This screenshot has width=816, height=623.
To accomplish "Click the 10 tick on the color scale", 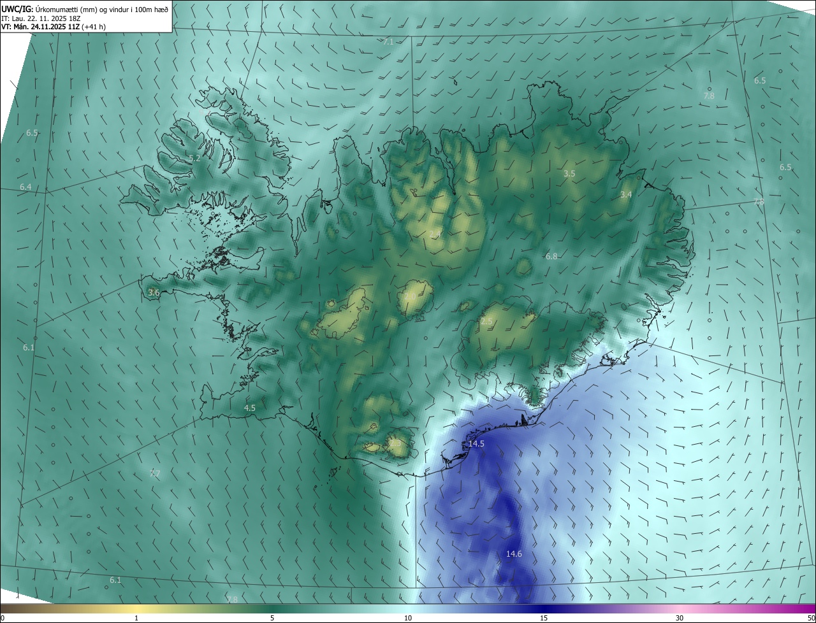I will click(408, 618).
